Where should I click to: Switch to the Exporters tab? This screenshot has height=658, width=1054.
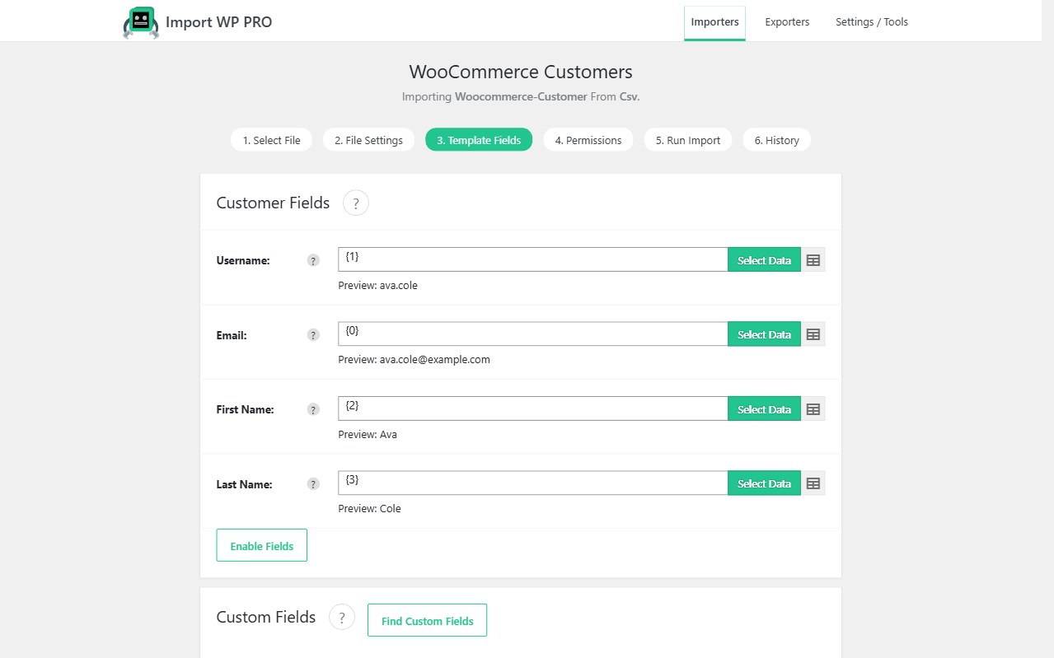[x=787, y=22]
